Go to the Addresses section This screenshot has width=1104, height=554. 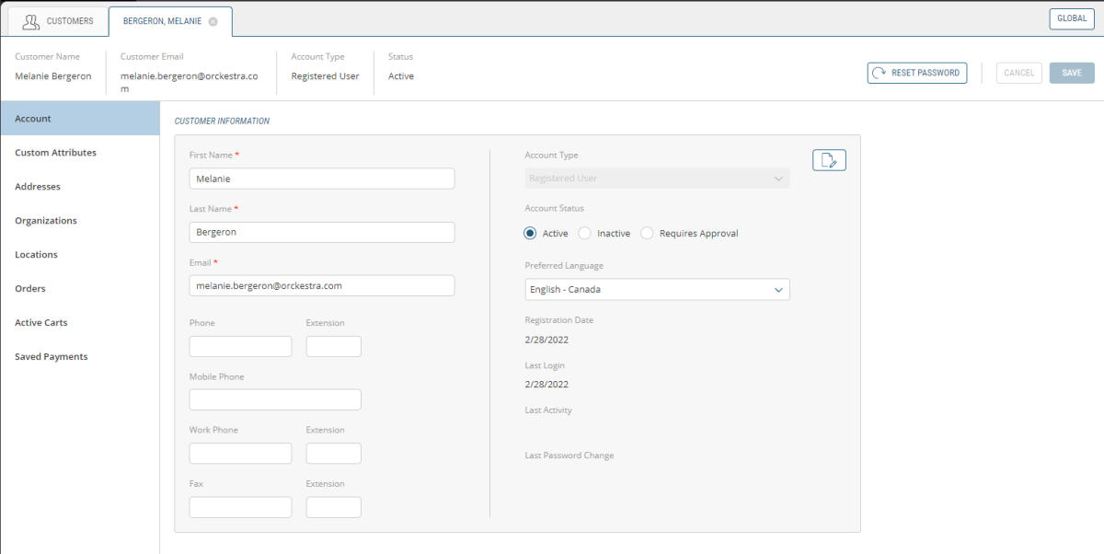(38, 187)
